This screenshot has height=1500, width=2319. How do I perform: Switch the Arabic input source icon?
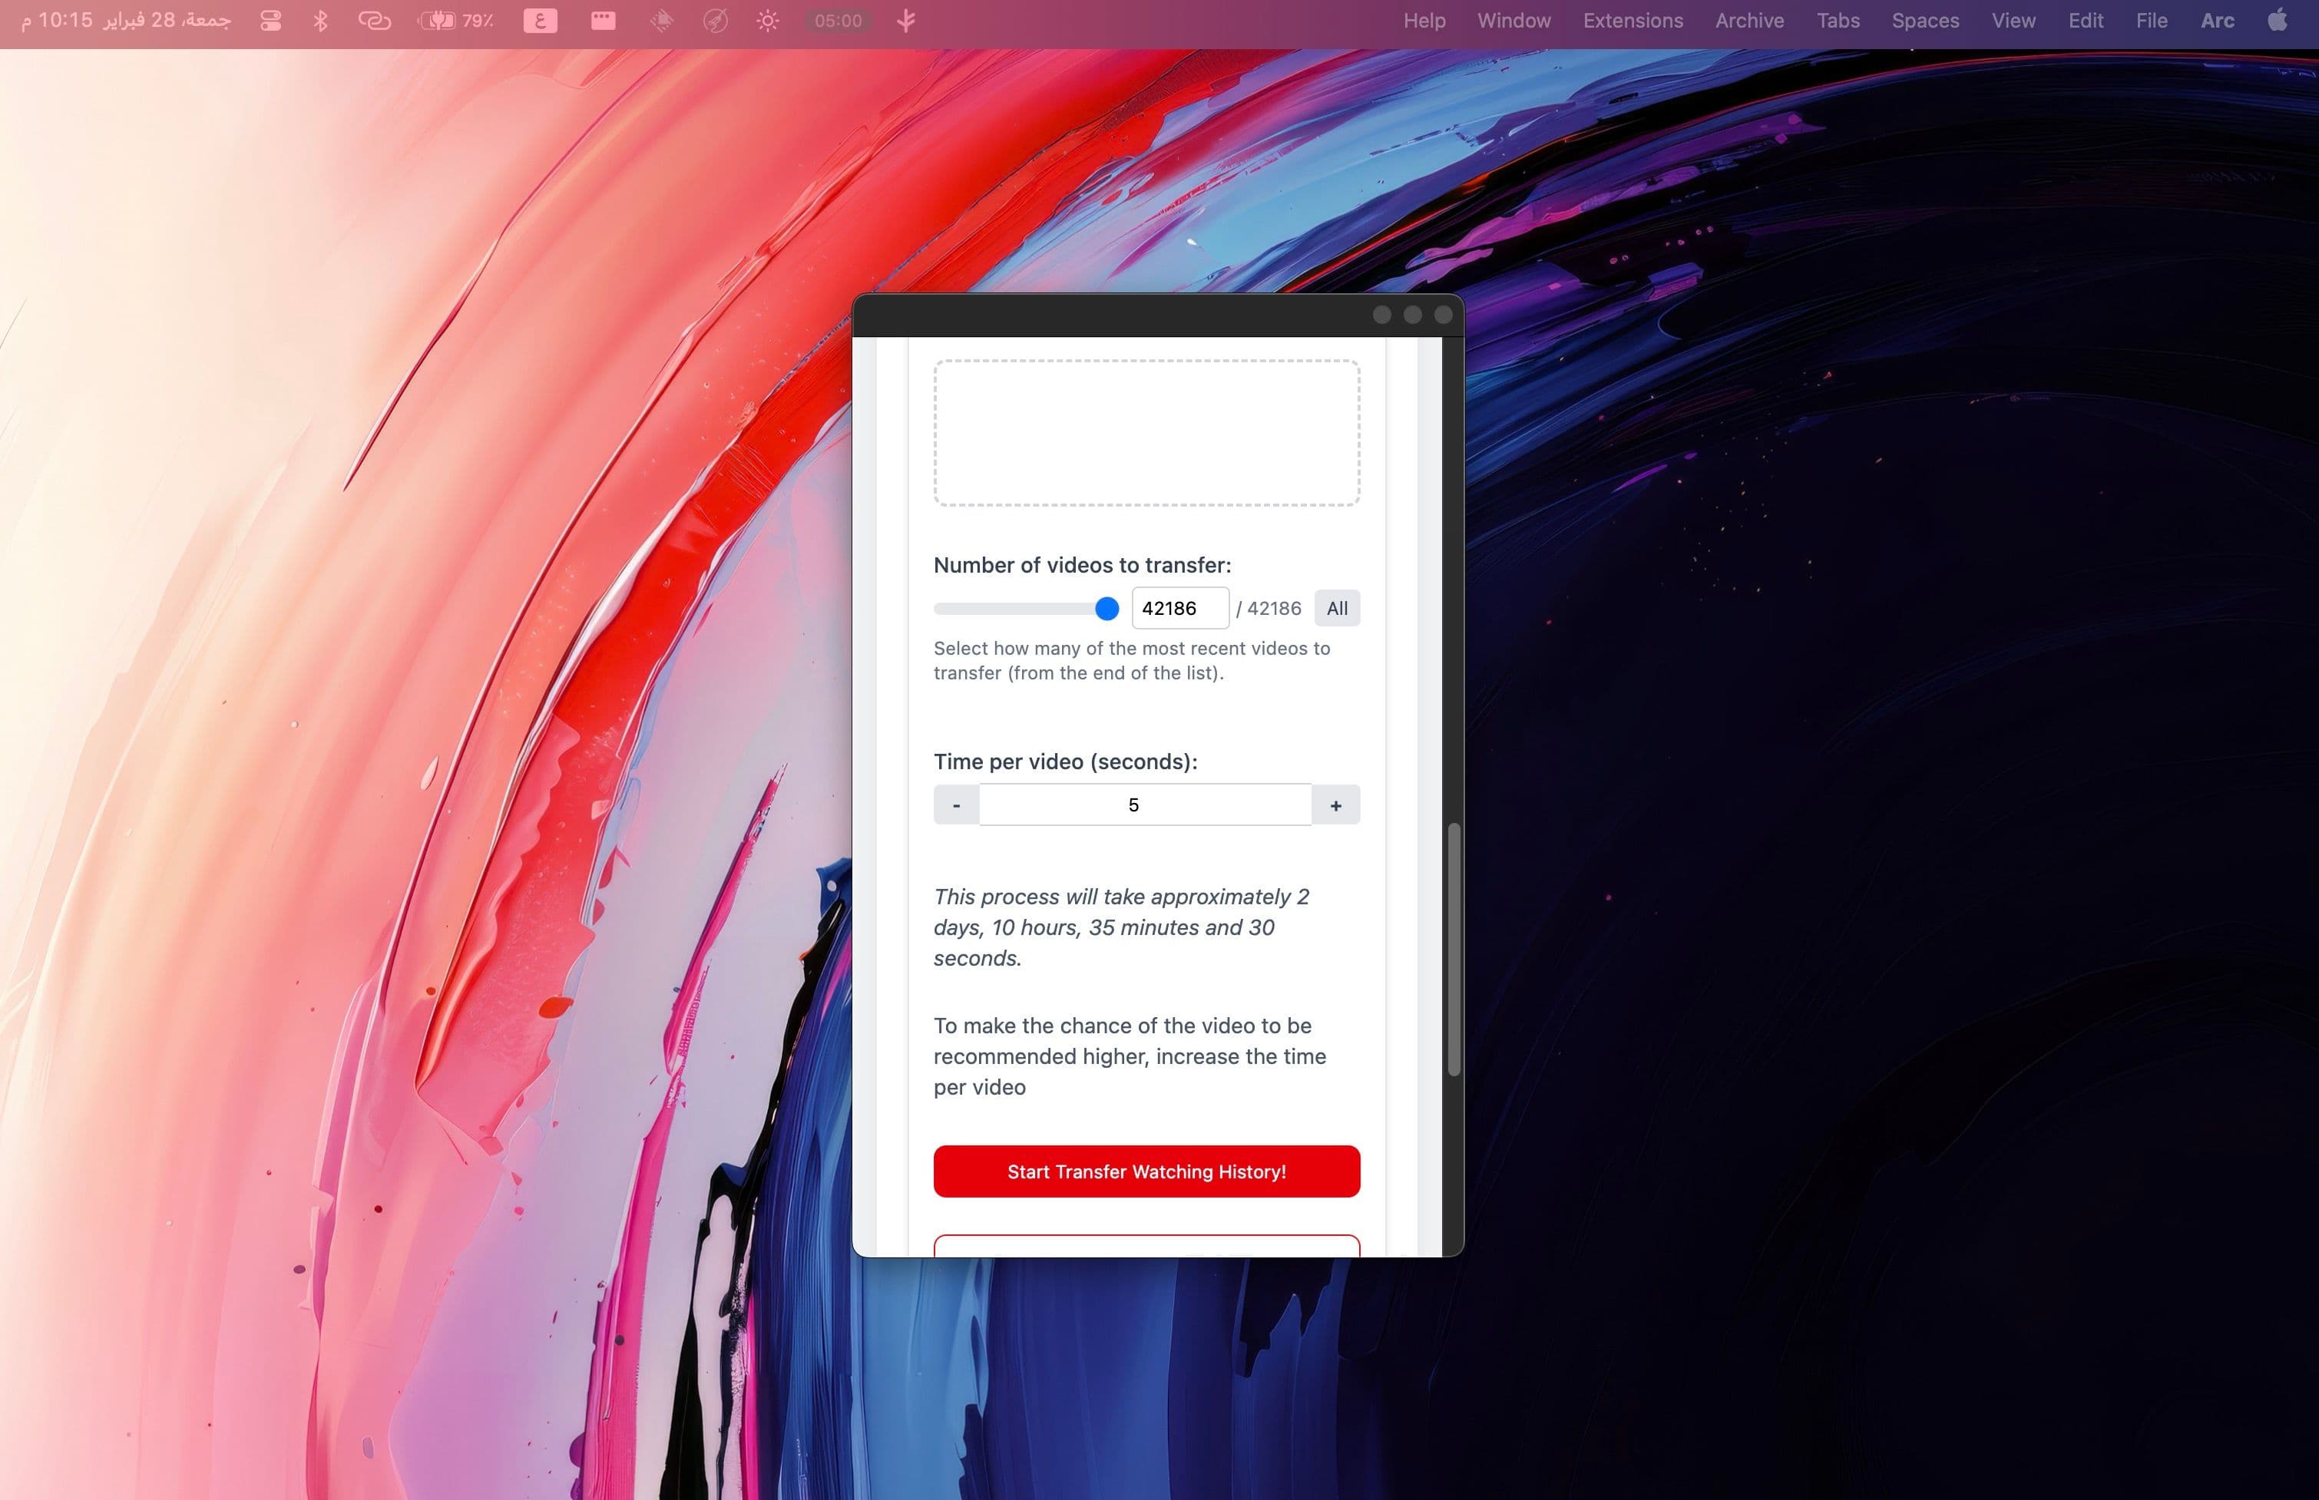(540, 21)
